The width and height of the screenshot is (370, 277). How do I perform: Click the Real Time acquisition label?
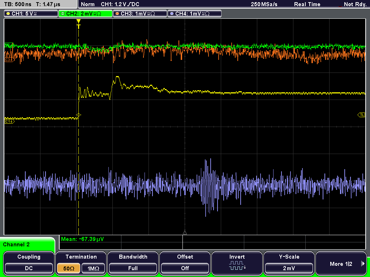pyautogui.click(x=307, y=4)
